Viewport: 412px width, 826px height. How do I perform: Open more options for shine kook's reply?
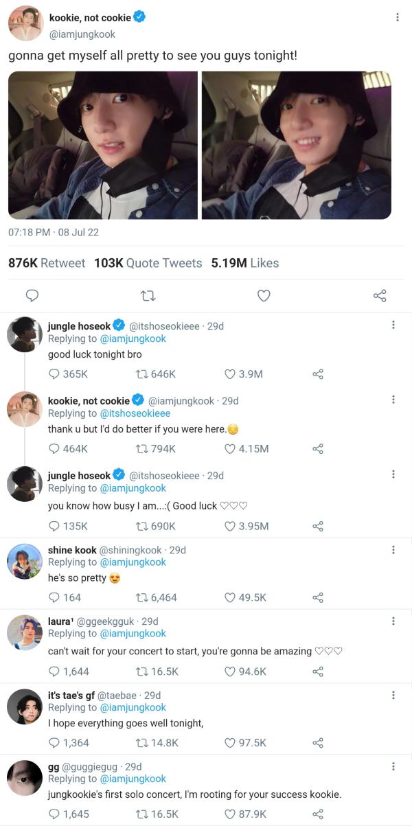pos(393,549)
